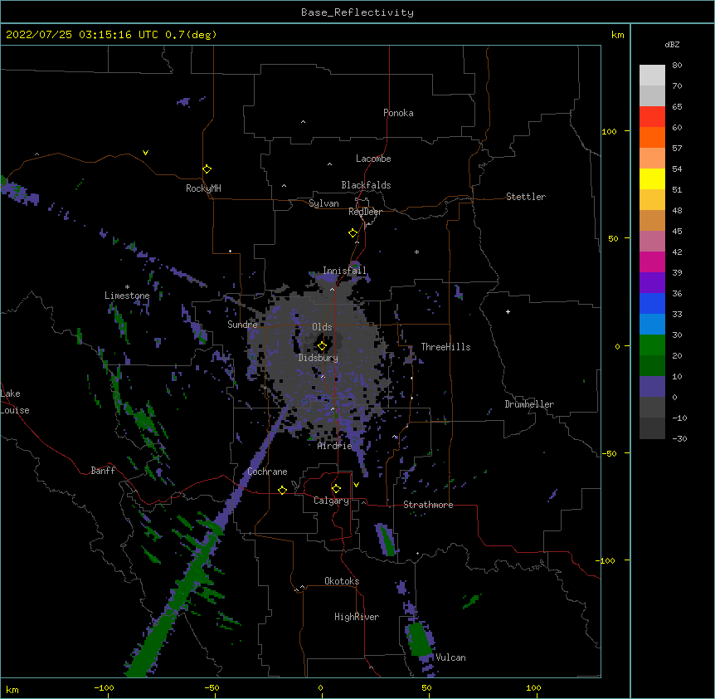Click the Limestone label
The width and height of the screenshot is (715, 699).
[x=127, y=296]
